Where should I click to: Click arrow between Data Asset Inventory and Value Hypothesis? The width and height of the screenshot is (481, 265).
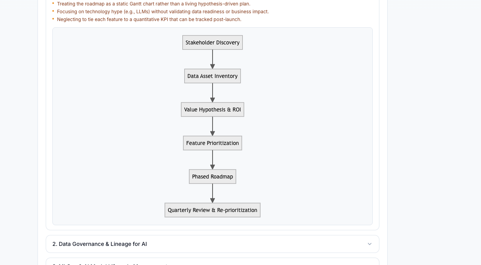213,93
